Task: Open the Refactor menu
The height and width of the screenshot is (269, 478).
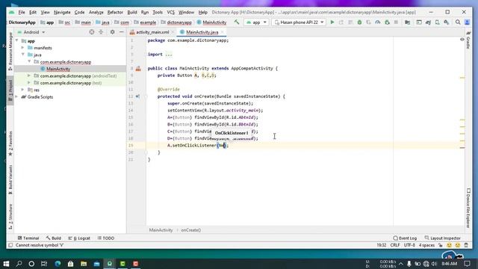Action: pos(115,12)
